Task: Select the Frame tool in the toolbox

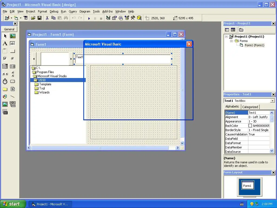Action: pos(5,51)
